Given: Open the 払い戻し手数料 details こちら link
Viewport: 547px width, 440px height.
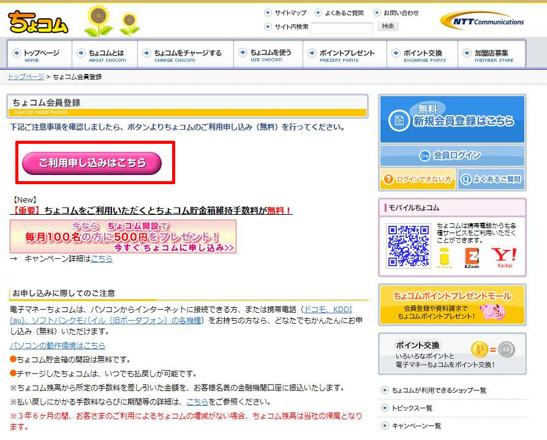Looking at the screenshot, I should (x=197, y=401).
